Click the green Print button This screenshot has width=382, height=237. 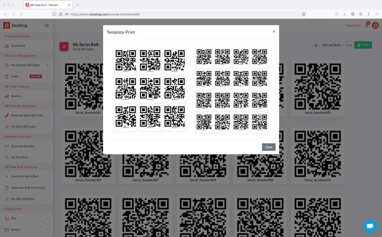tap(363, 45)
